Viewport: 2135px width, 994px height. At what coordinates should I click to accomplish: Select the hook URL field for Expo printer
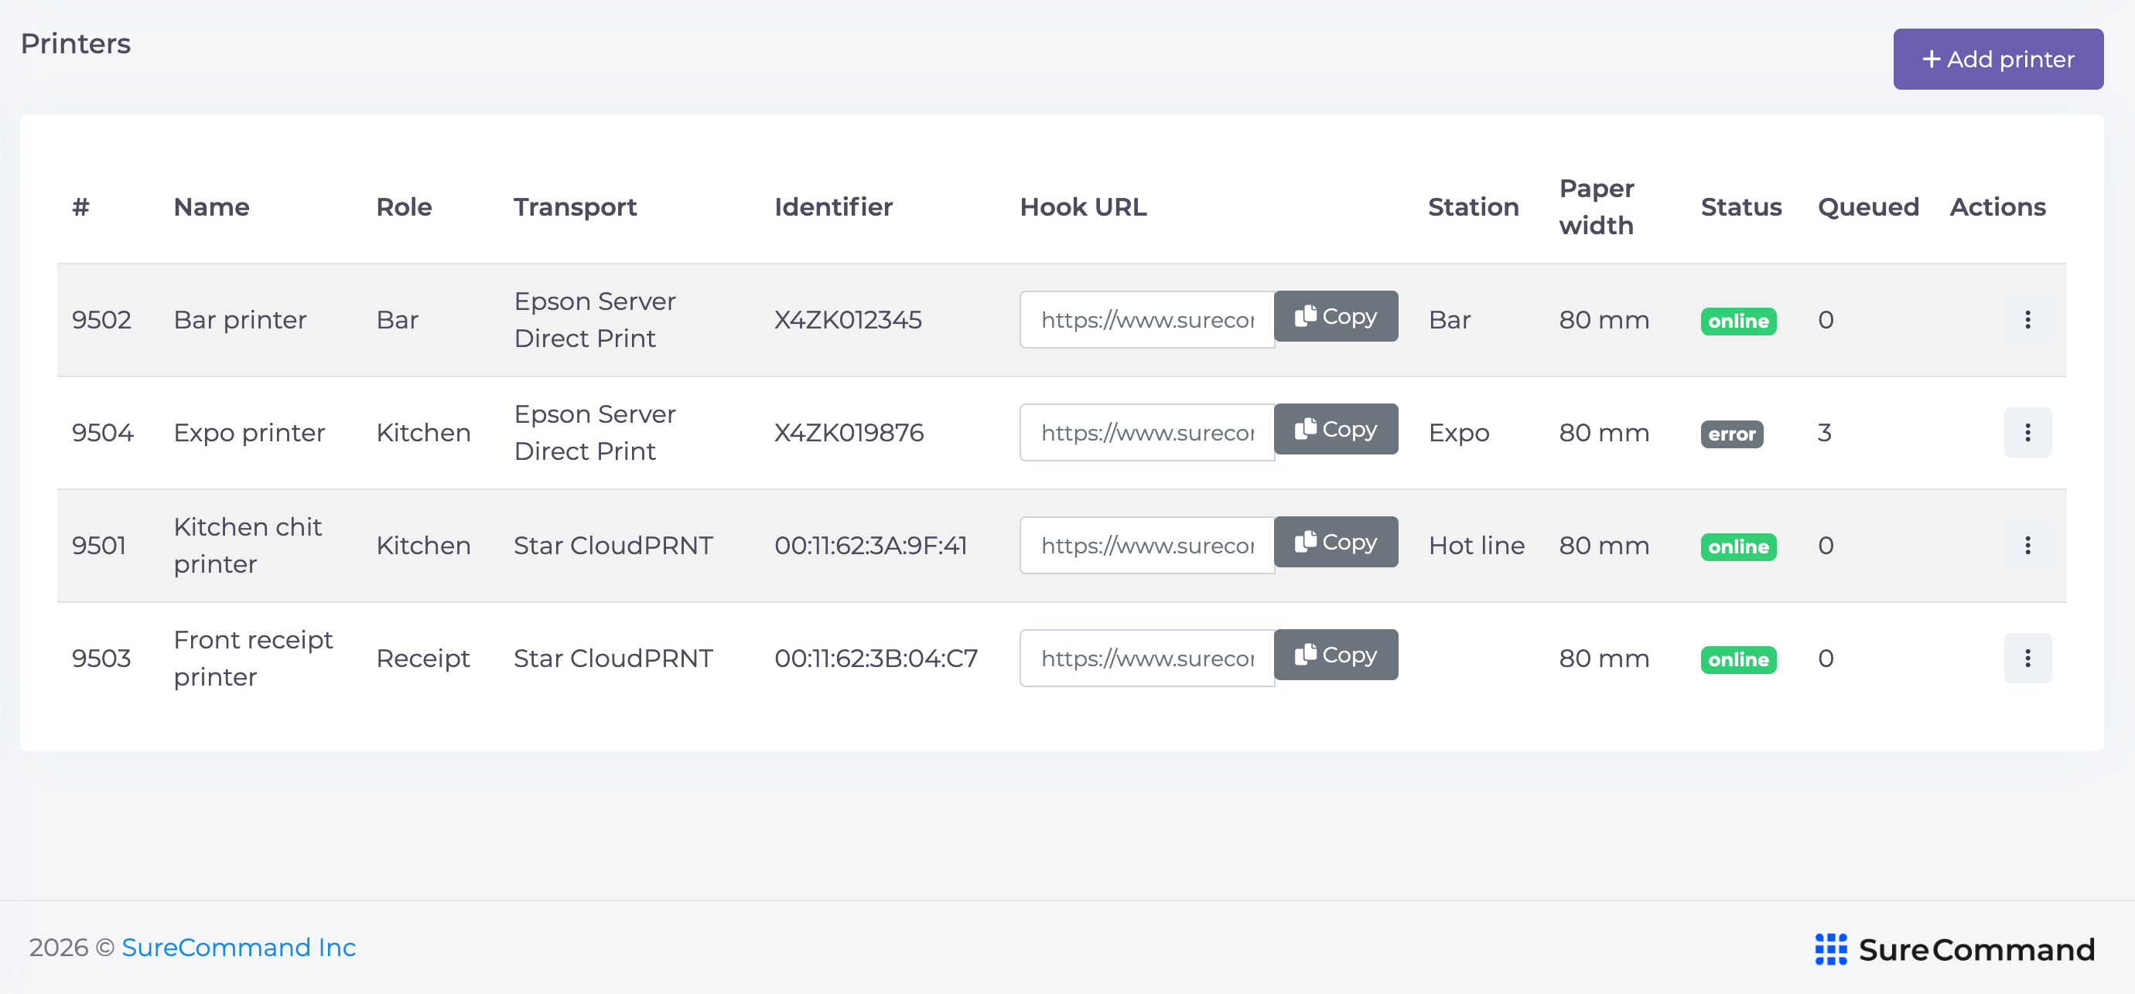[x=1147, y=432]
